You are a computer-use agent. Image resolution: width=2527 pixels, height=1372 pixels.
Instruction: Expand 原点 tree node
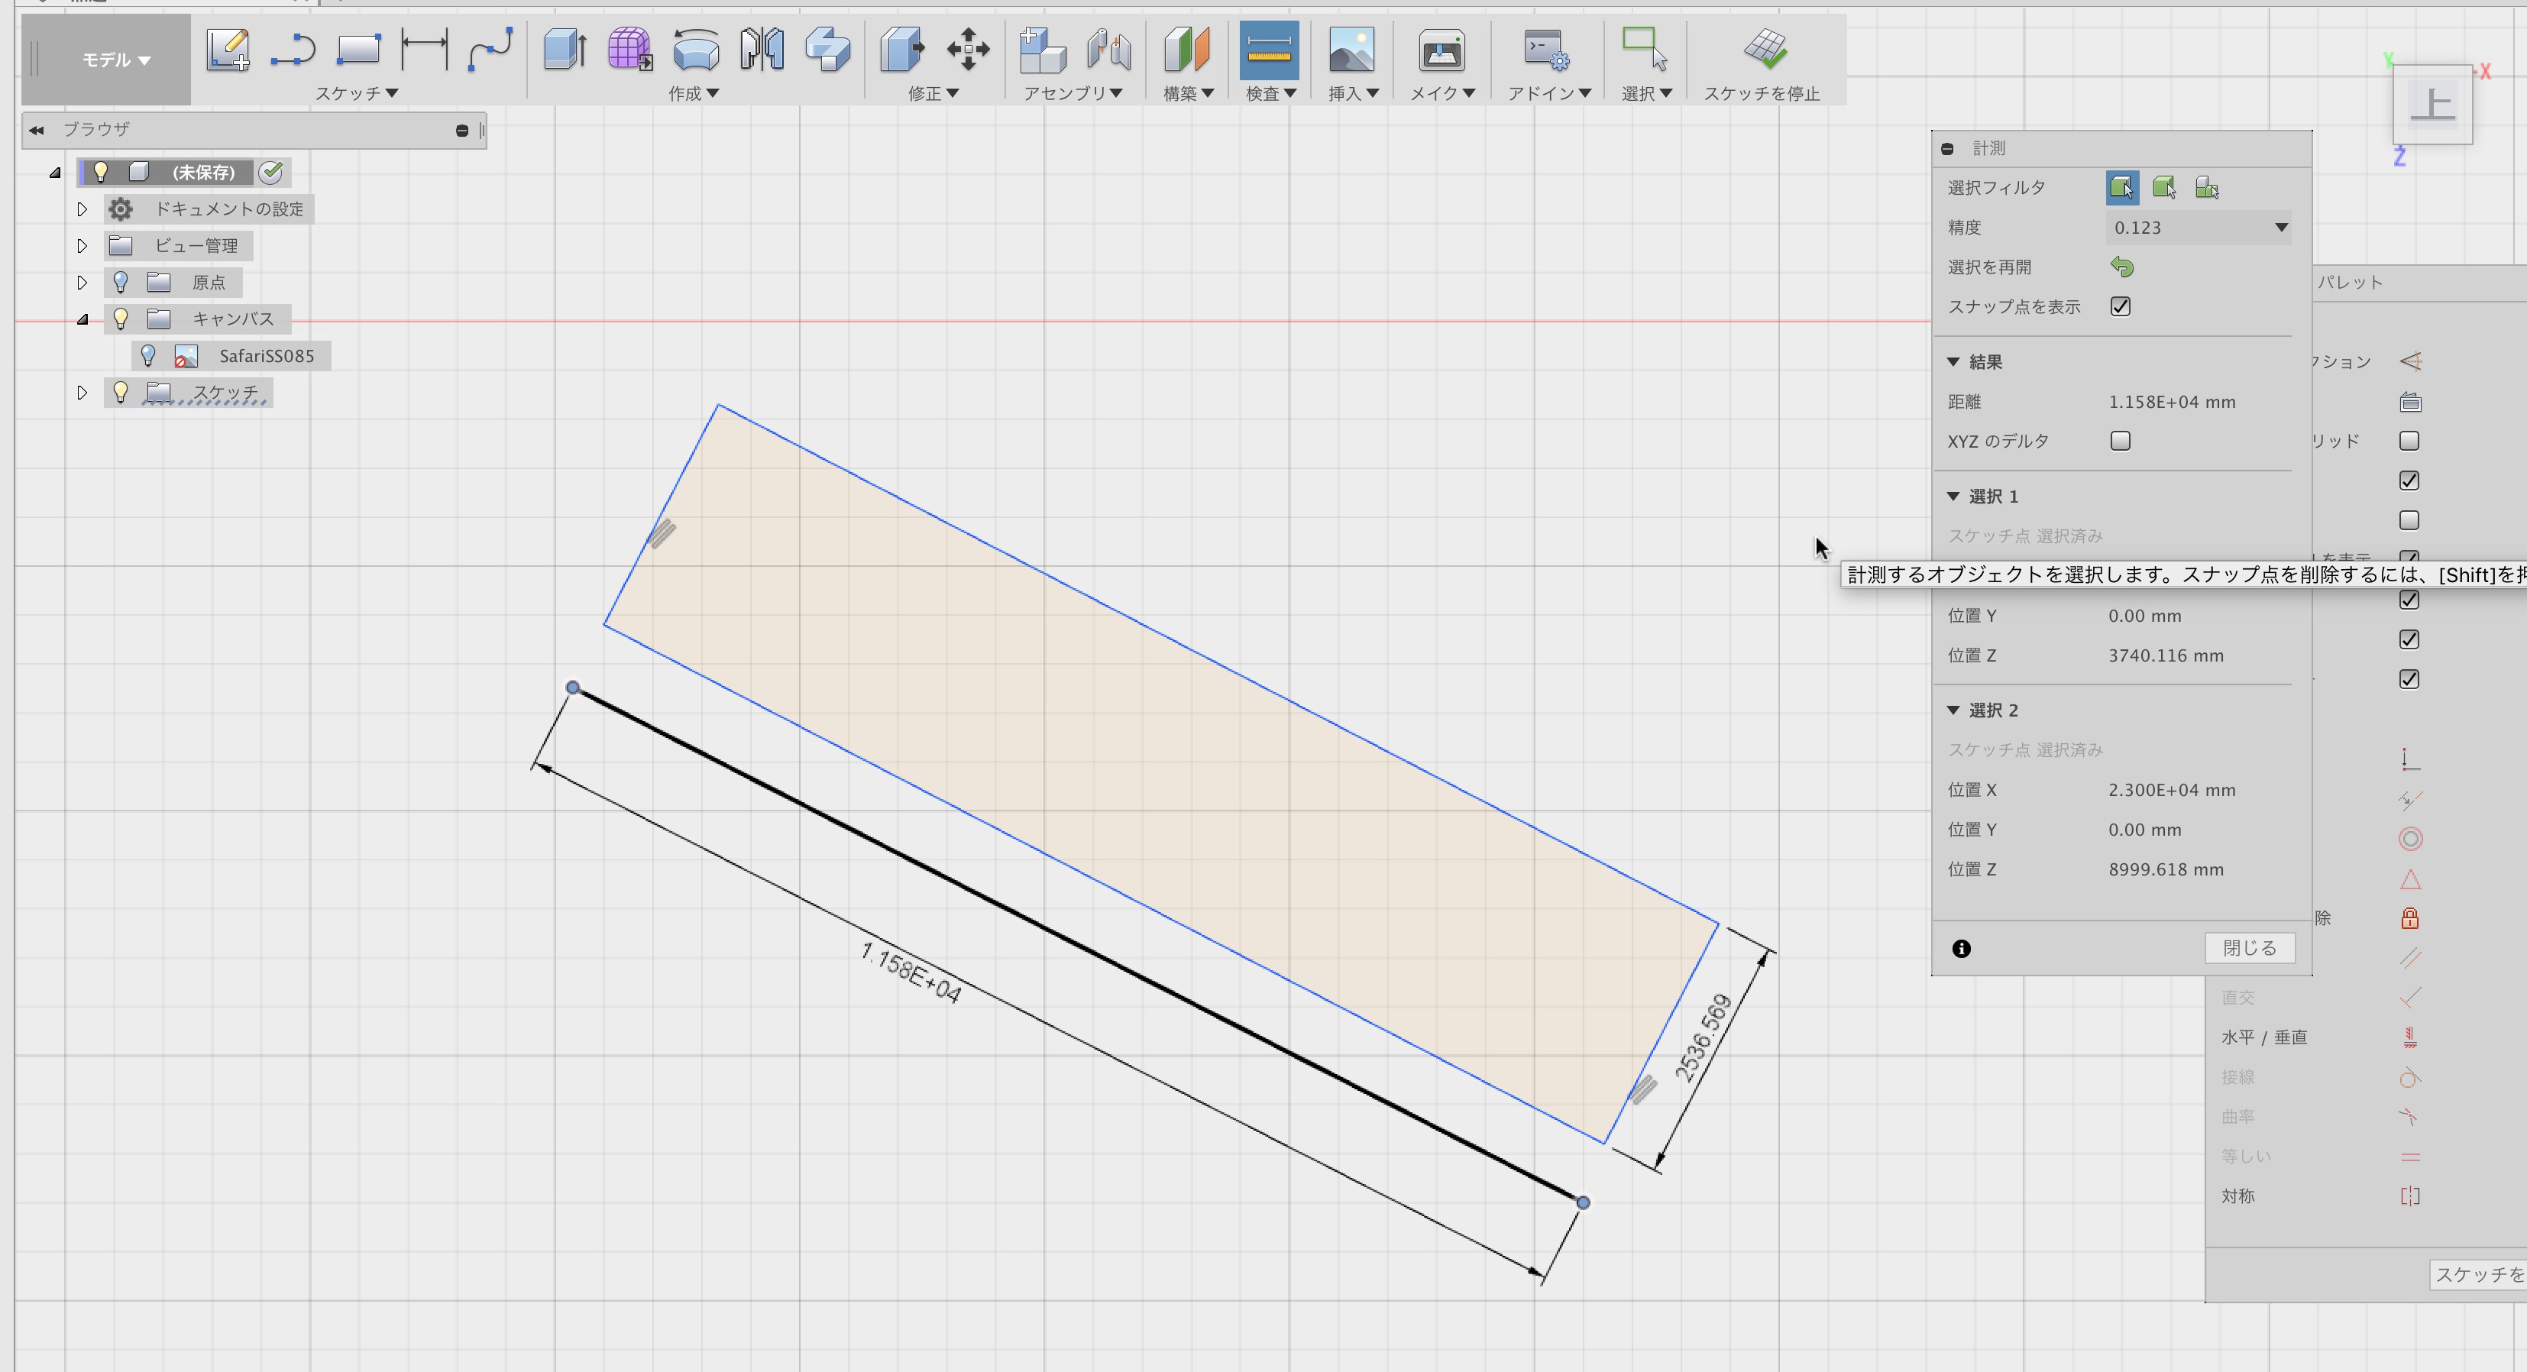83,283
